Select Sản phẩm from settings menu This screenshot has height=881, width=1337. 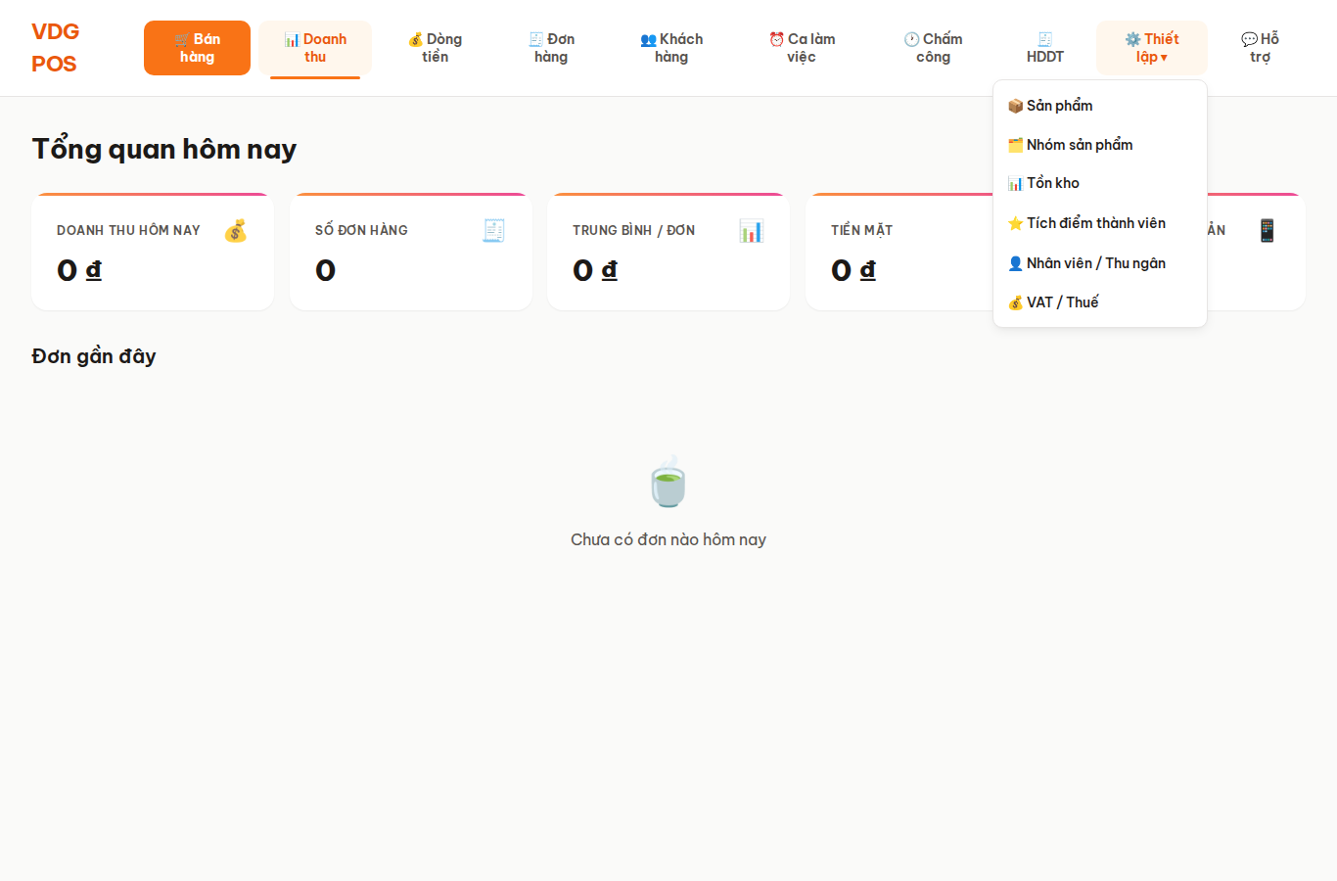point(1100,106)
